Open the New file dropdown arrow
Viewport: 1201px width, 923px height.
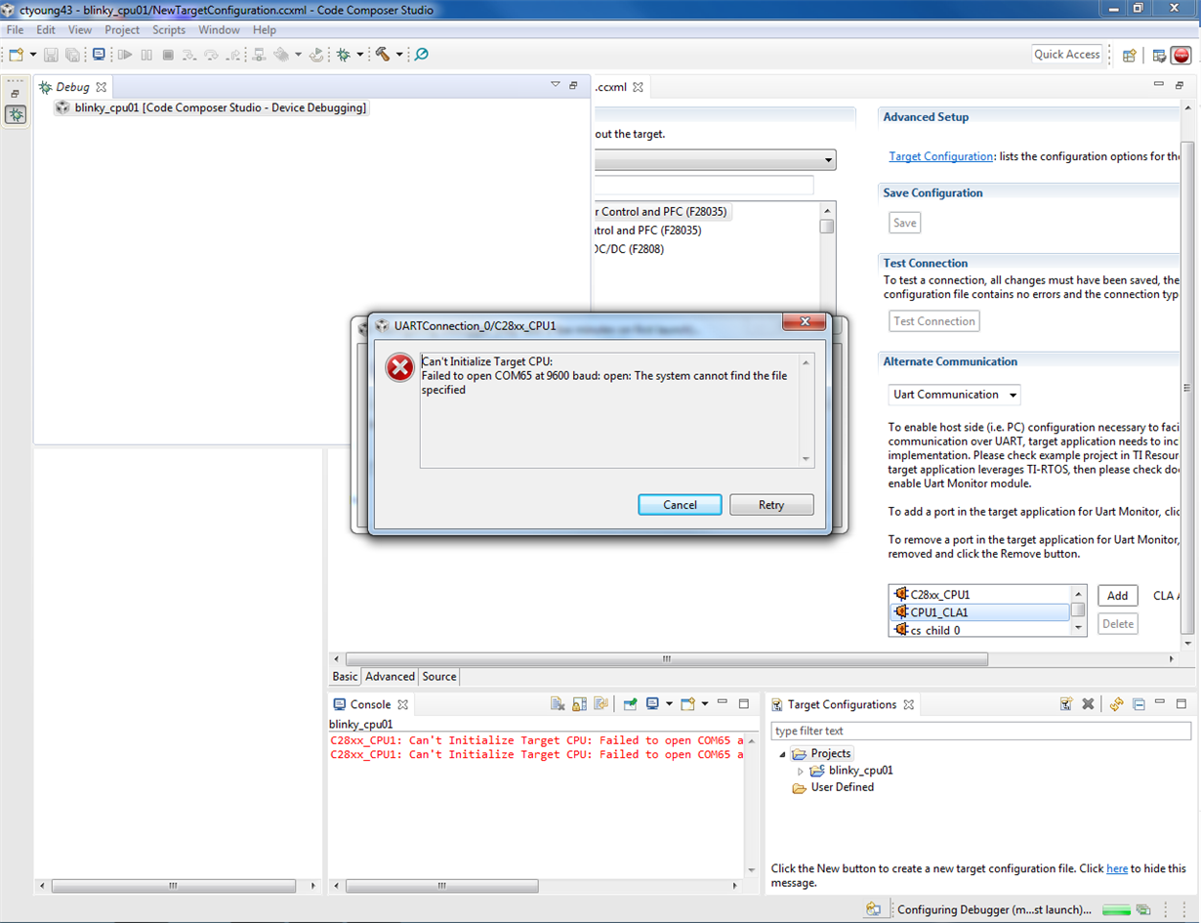(33, 55)
